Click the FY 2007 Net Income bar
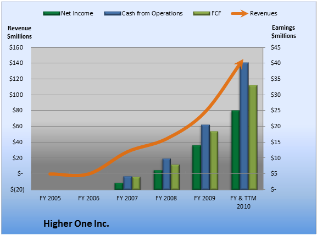This screenshot has width=317, height=235. pyautogui.click(x=119, y=187)
